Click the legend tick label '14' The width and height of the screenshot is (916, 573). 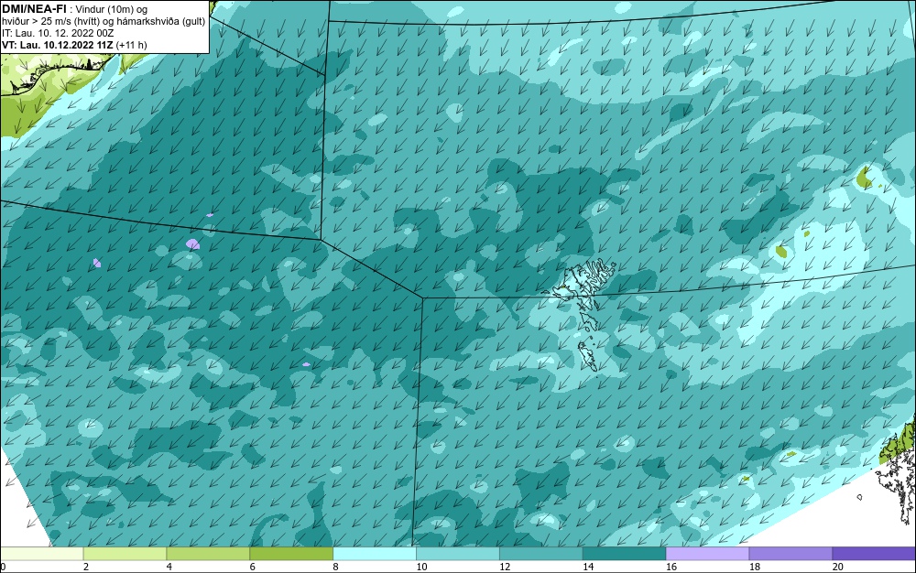[588, 567]
